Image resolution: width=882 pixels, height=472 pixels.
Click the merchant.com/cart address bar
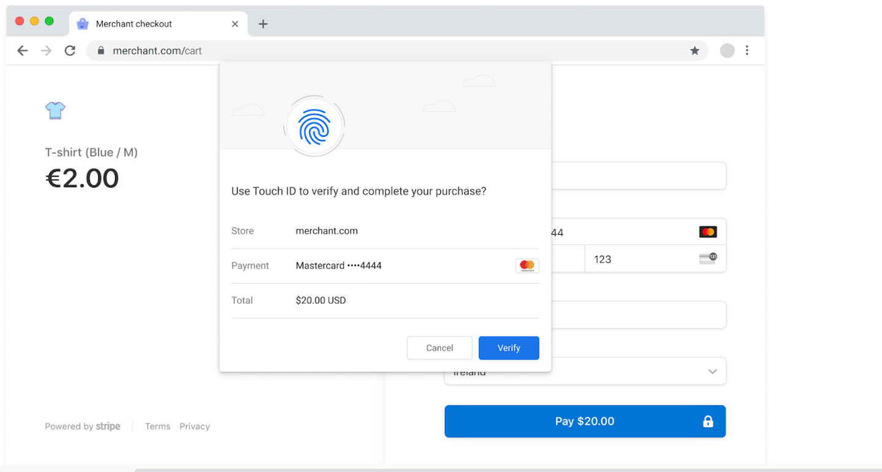click(x=157, y=50)
